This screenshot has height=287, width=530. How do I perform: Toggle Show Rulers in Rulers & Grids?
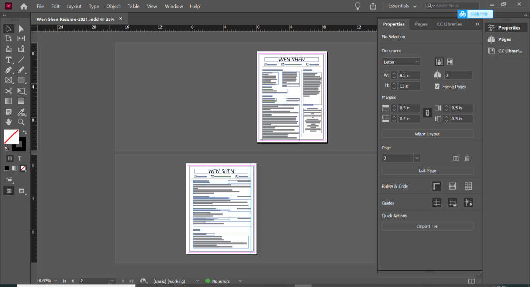(437, 186)
